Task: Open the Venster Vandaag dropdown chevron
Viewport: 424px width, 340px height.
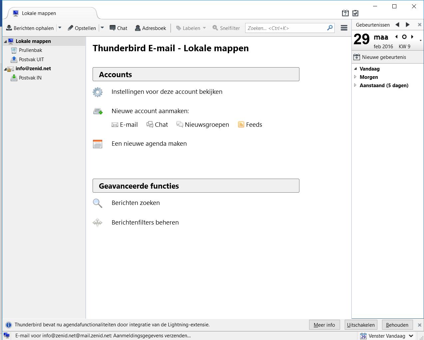Action: (x=411, y=336)
